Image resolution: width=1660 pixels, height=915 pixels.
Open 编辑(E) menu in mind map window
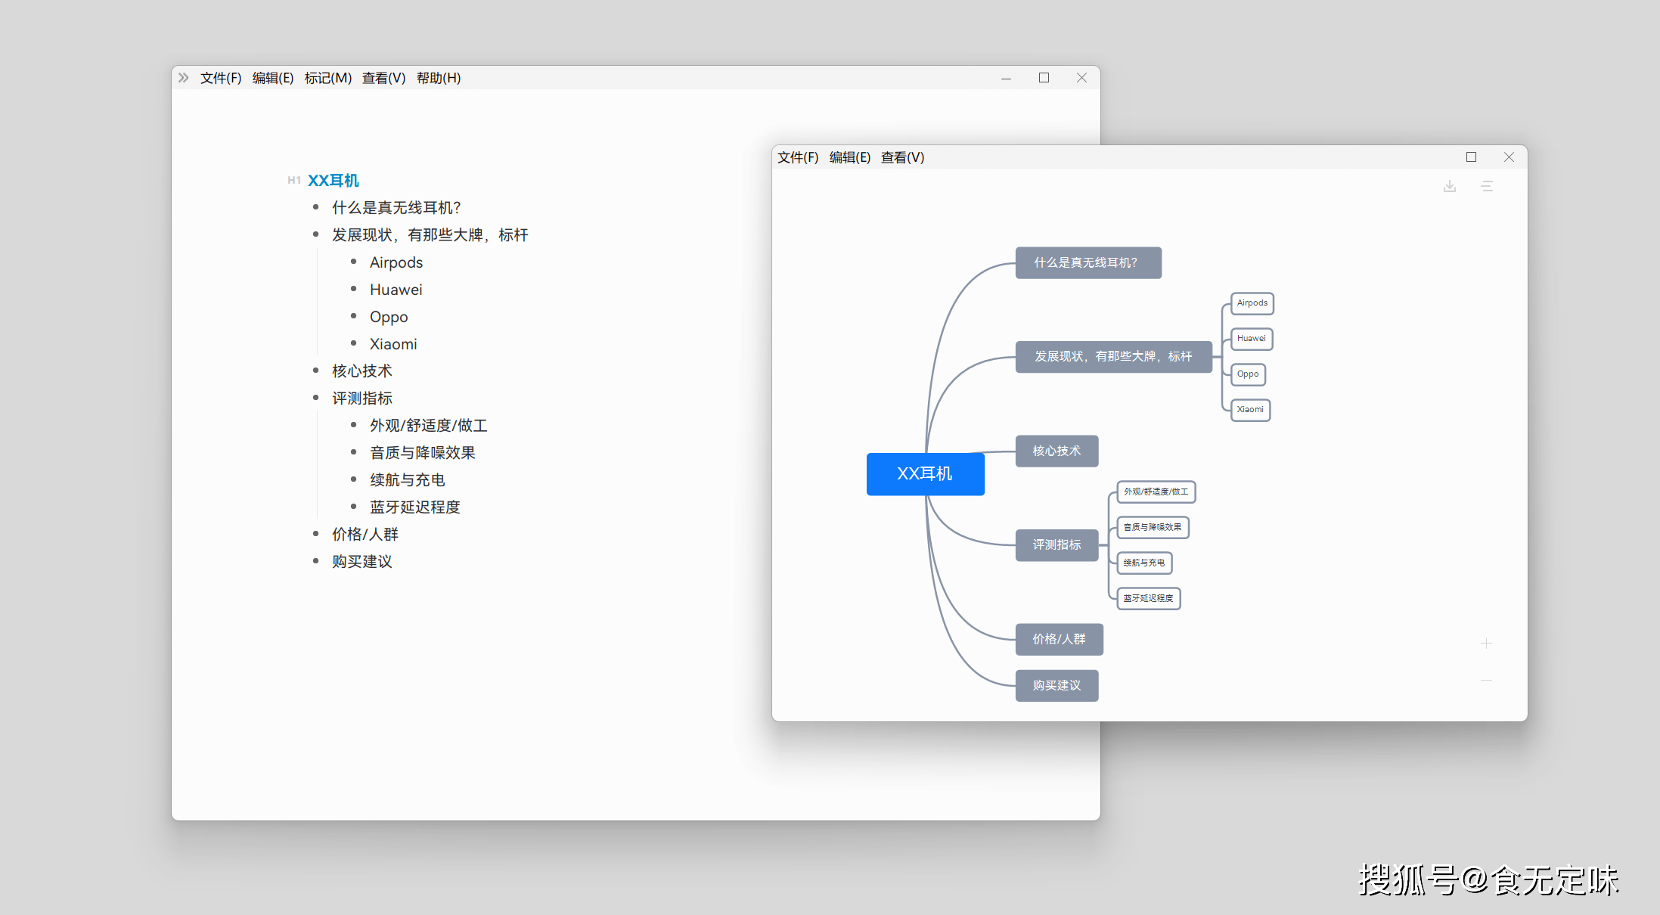tap(850, 157)
